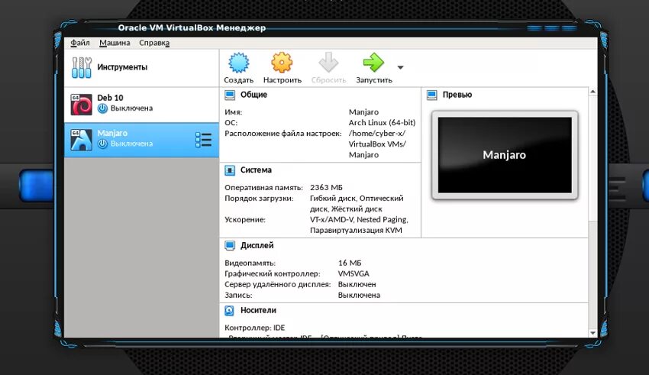Open the dropdown arrow next to Запустить
649x375 pixels.
pyautogui.click(x=400, y=67)
